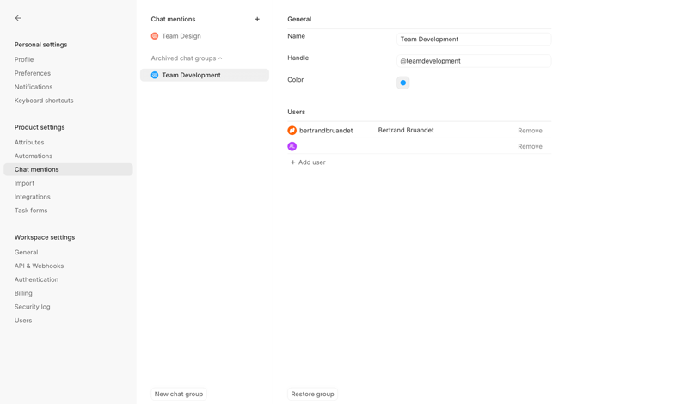Click the New chat group button
688x404 pixels.
[179, 394]
